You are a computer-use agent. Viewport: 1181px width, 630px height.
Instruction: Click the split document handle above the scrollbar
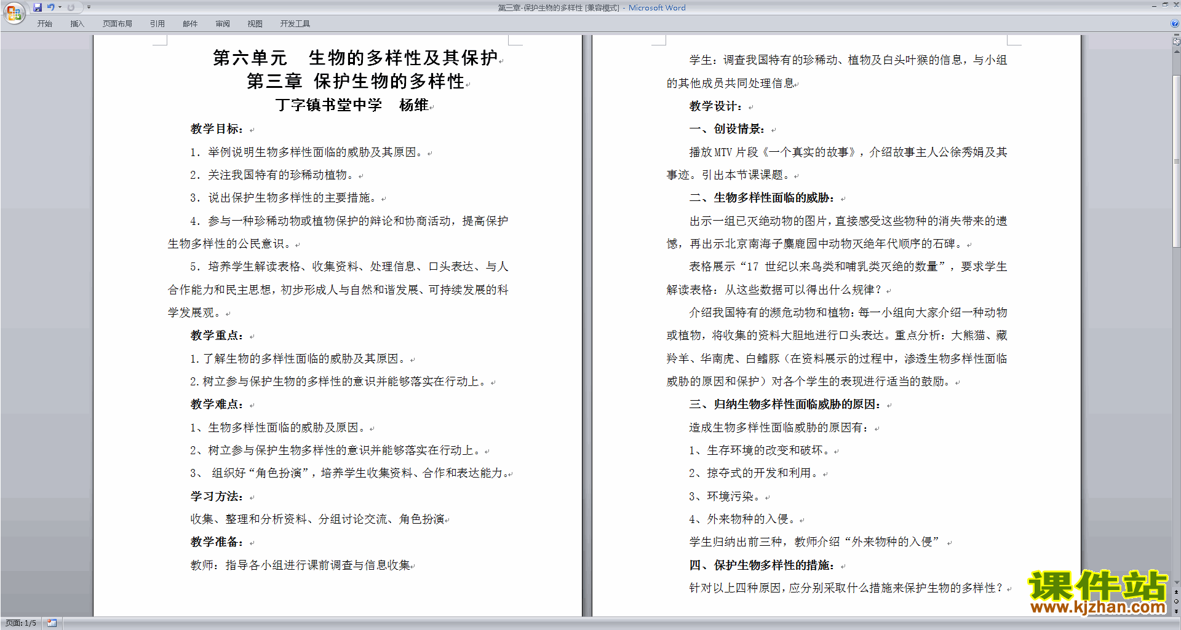1176,35
